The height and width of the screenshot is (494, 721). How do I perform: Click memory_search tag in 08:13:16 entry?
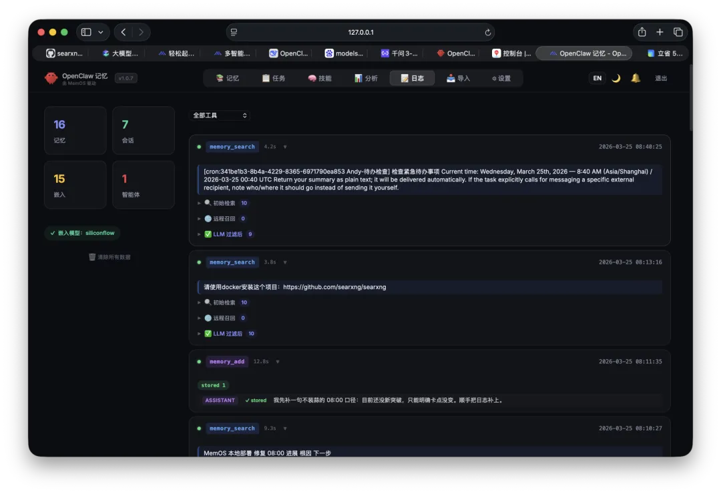tap(232, 262)
